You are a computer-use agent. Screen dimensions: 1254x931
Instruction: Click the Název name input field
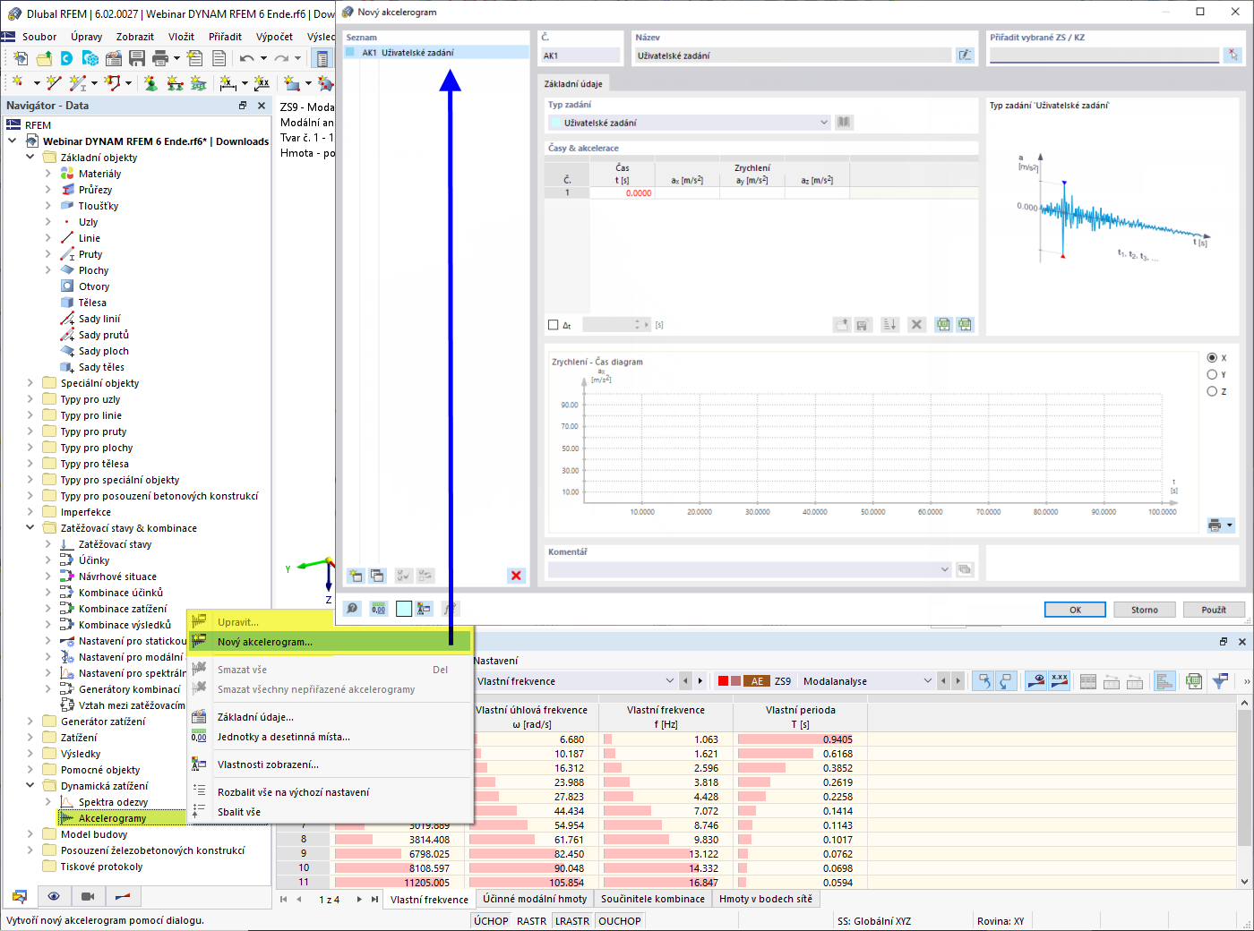pyautogui.click(x=793, y=56)
